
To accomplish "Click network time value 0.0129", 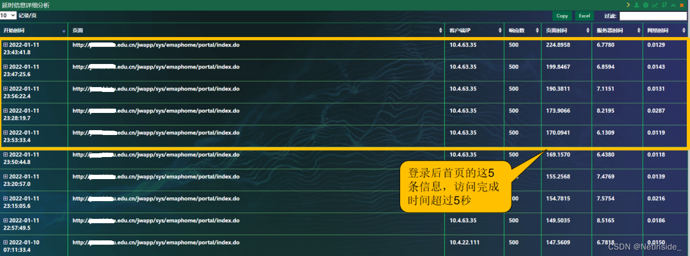I will (x=656, y=45).
